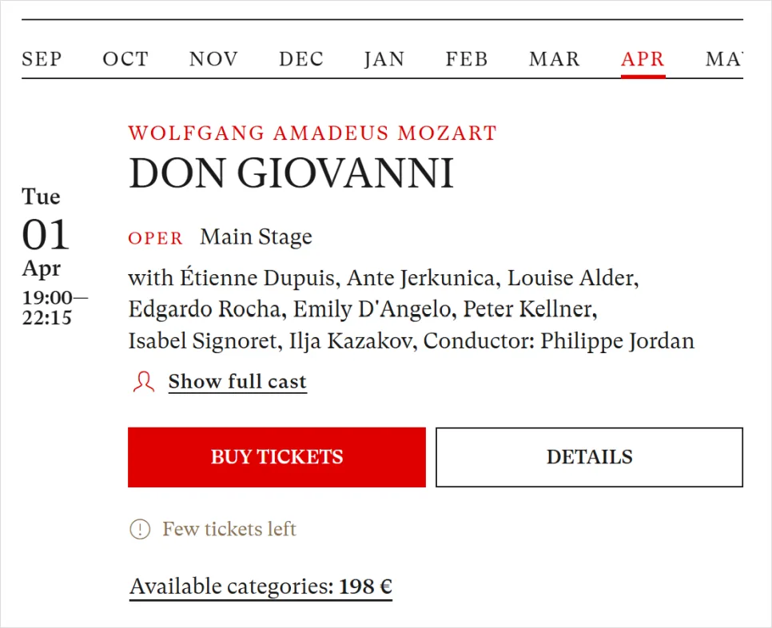
Task: Click the red BUY TICKETS button
Action: tap(277, 457)
